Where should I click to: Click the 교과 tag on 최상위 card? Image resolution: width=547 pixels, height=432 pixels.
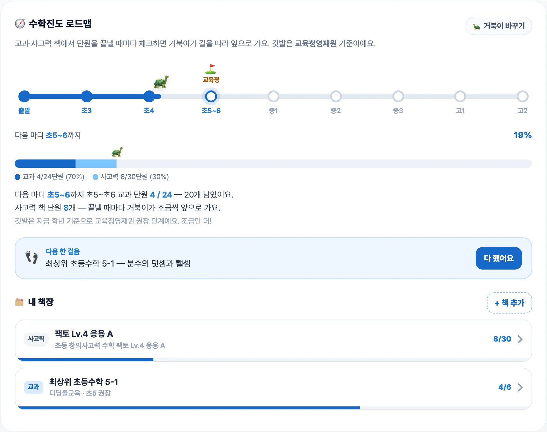[x=34, y=387]
